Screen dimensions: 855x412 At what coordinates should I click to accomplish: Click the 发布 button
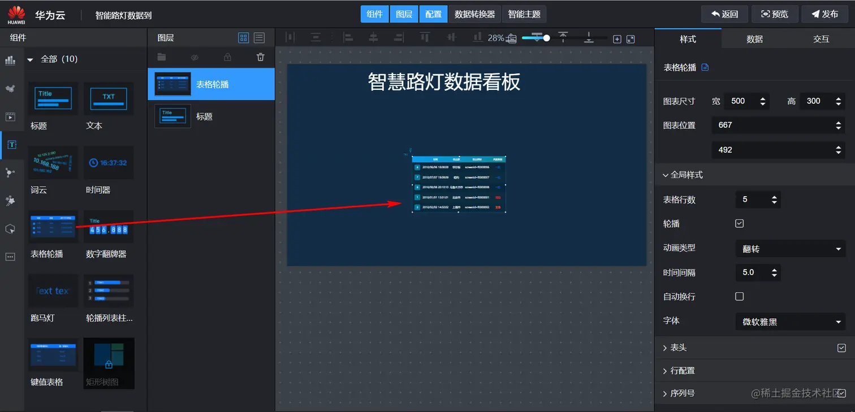[824, 14]
